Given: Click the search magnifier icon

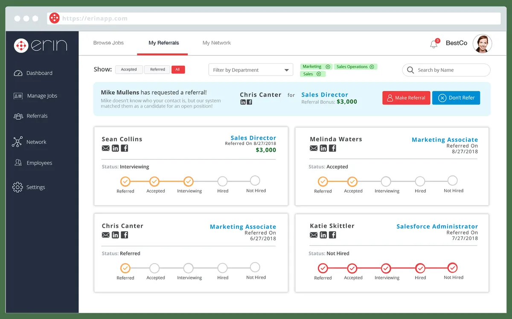Looking at the screenshot, I should [x=410, y=70].
